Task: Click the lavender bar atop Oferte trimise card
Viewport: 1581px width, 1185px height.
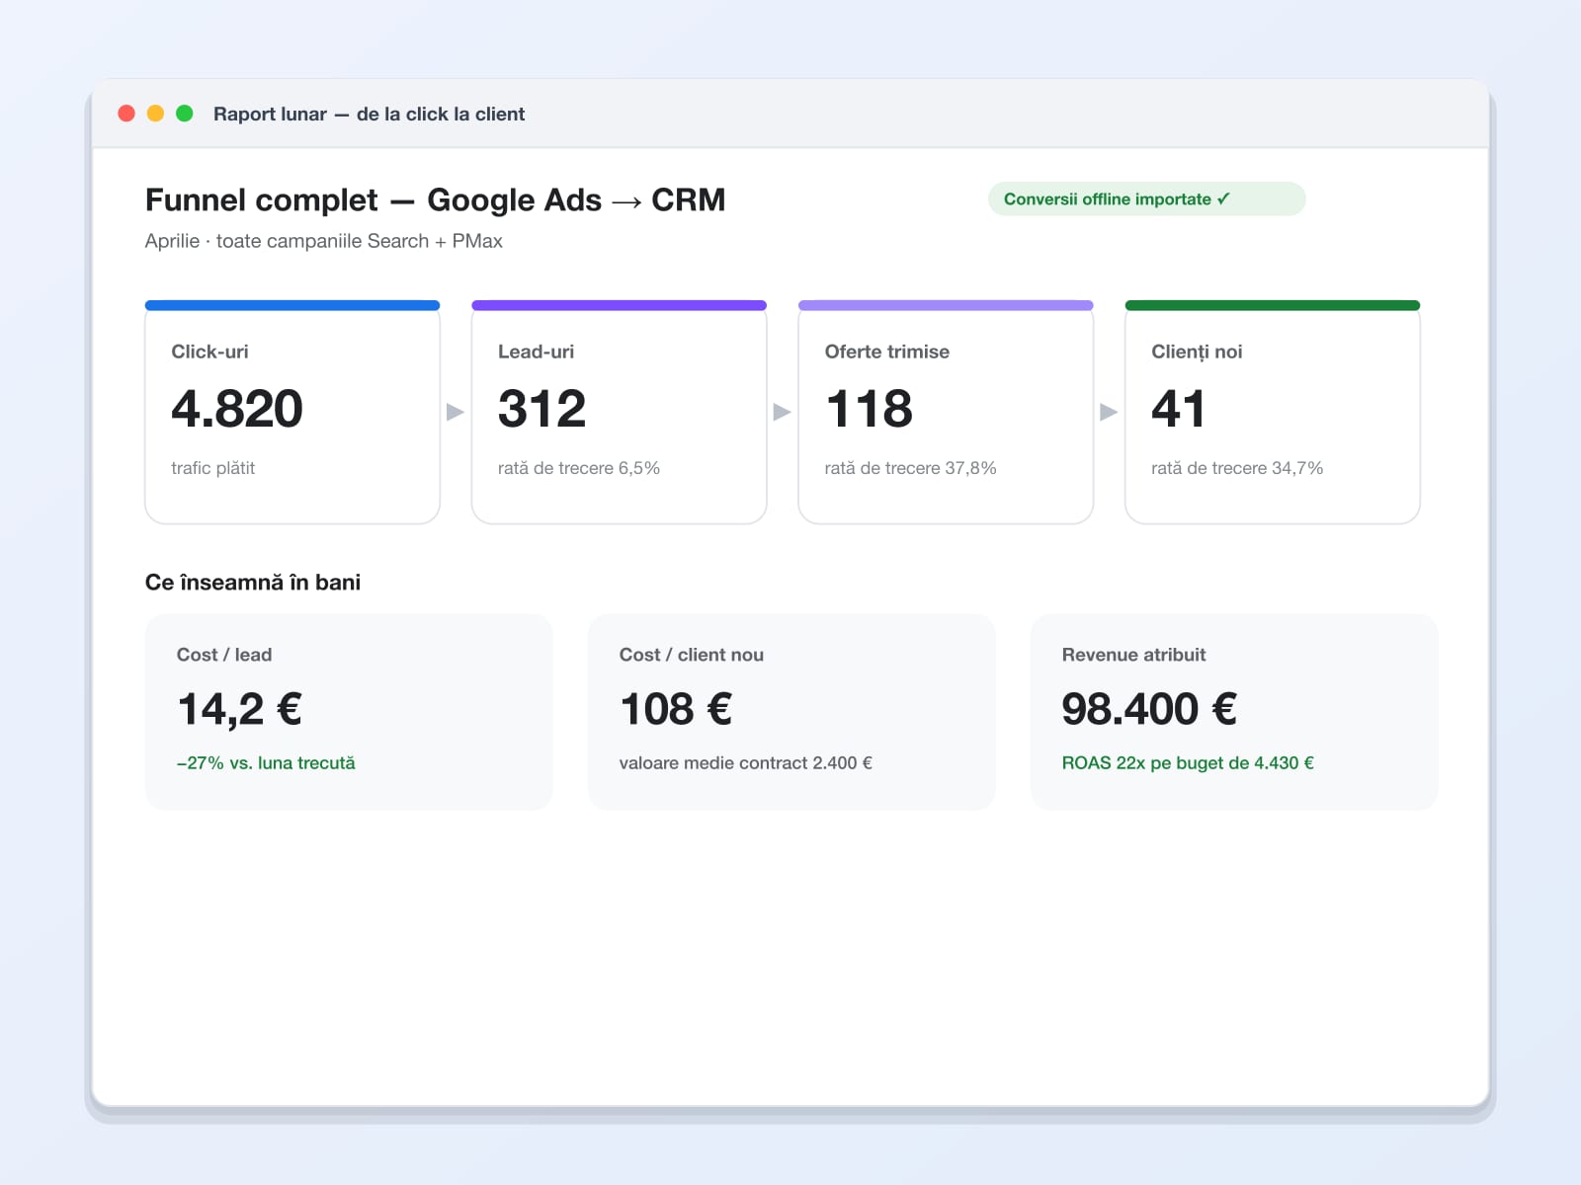Action: 946,305
